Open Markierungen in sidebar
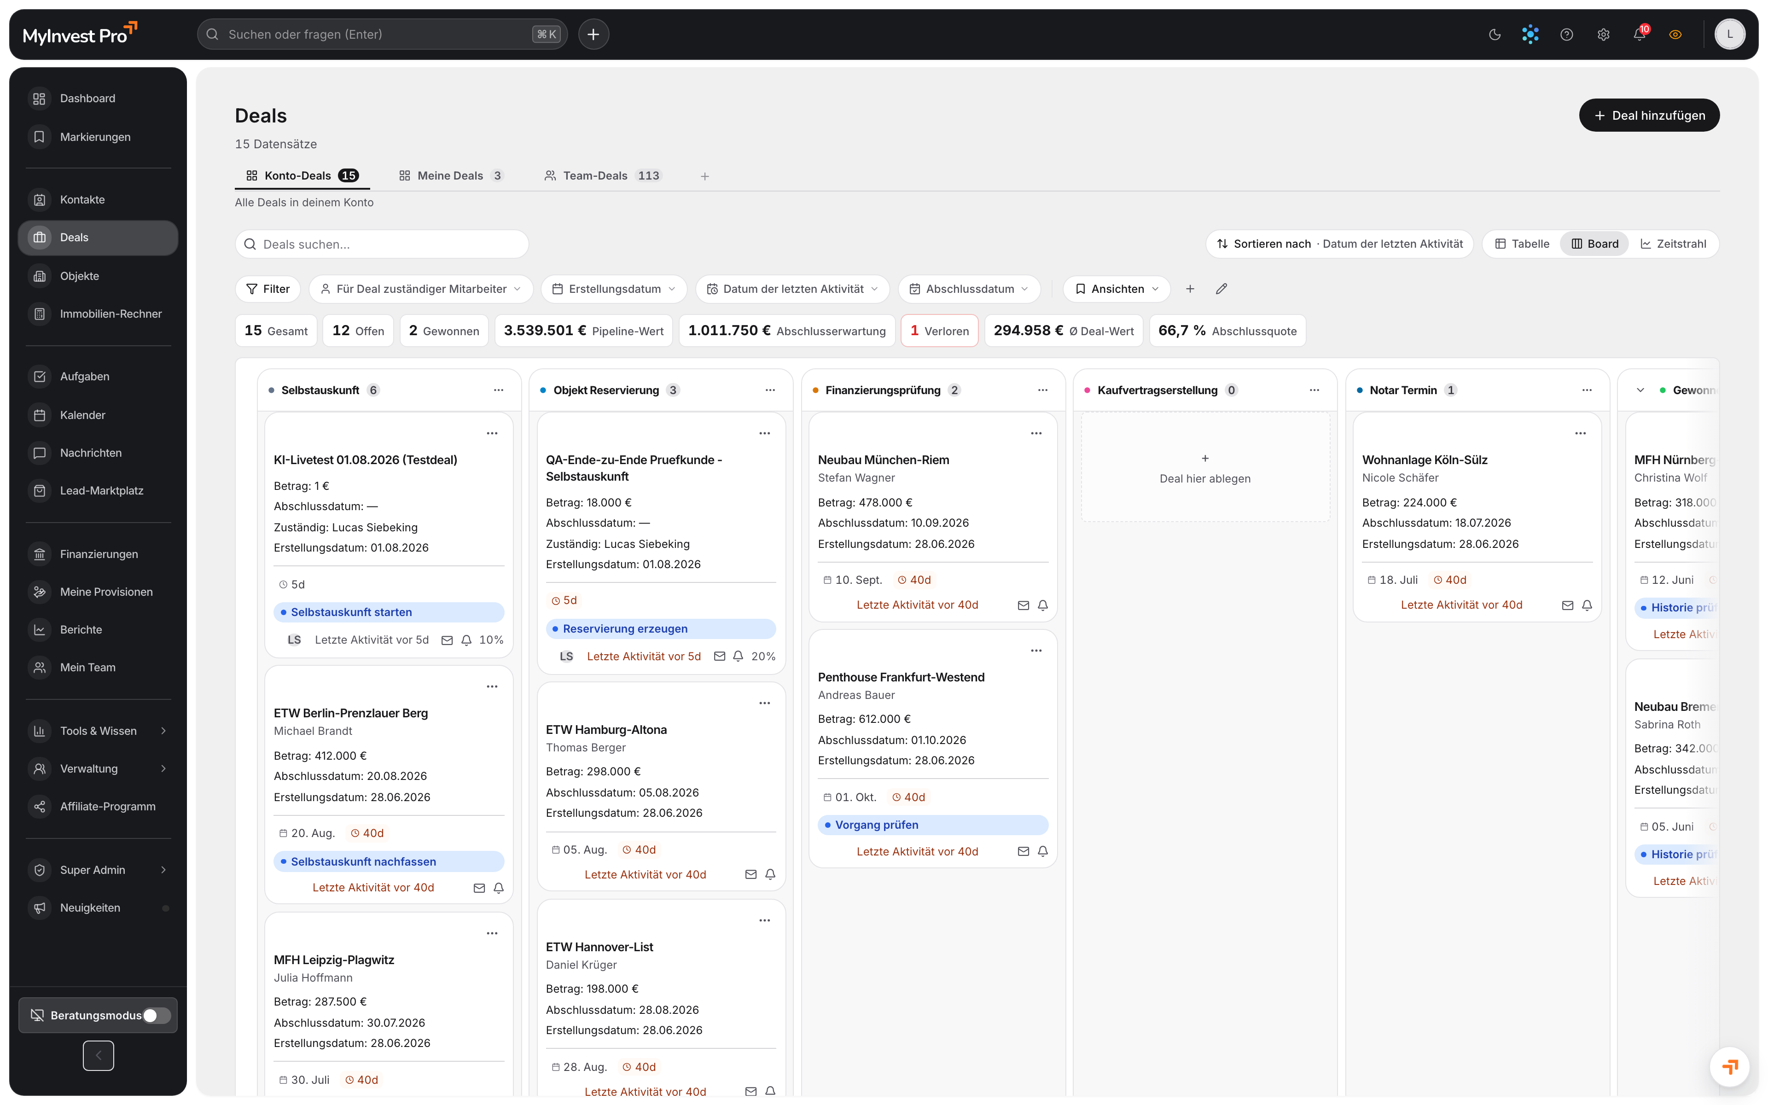The width and height of the screenshot is (1768, 1105). 98,137
